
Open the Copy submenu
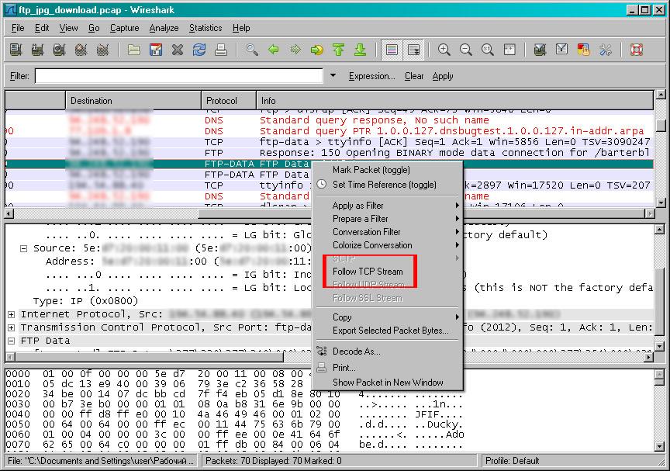(388, 317)
